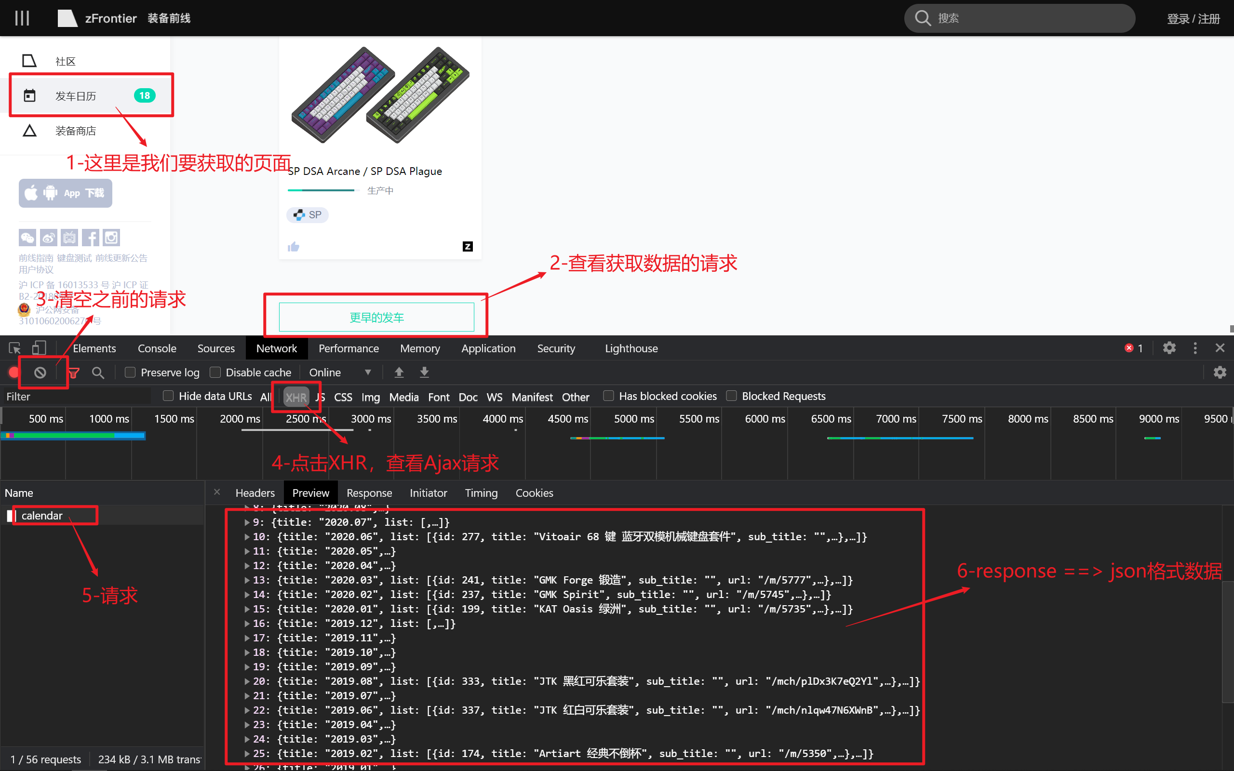Check Has blocked cookies filter
This screenshot has height=771, width=1234.
[608, 396]
